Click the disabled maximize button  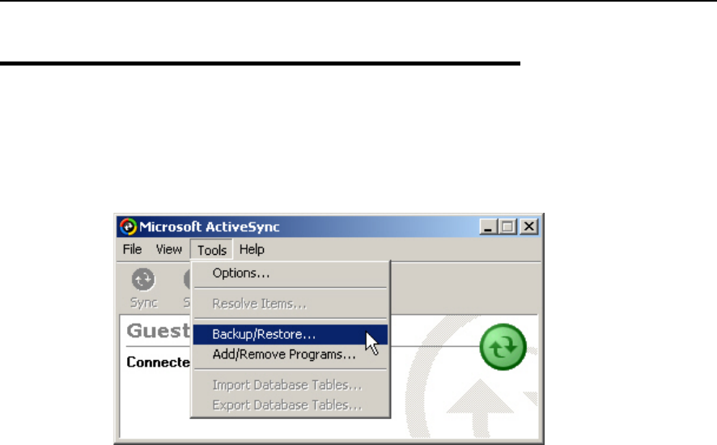(x=507, y=227)
